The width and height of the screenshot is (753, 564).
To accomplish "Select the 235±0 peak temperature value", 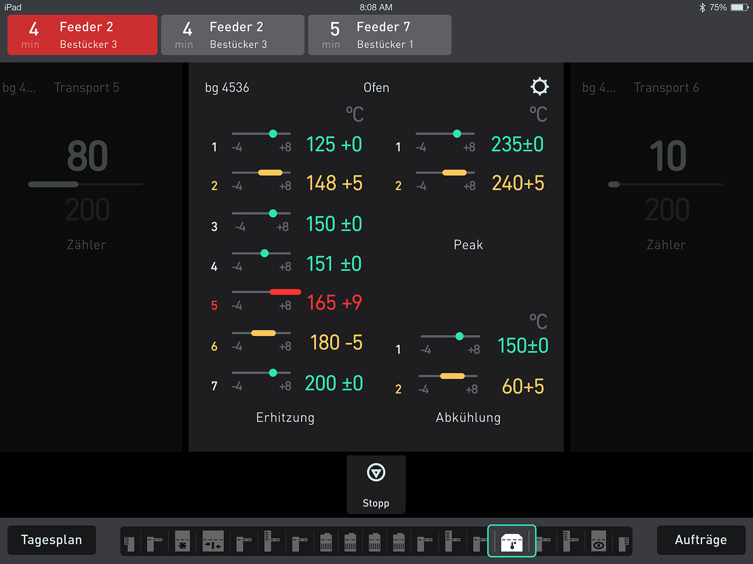I will [517, 144].
